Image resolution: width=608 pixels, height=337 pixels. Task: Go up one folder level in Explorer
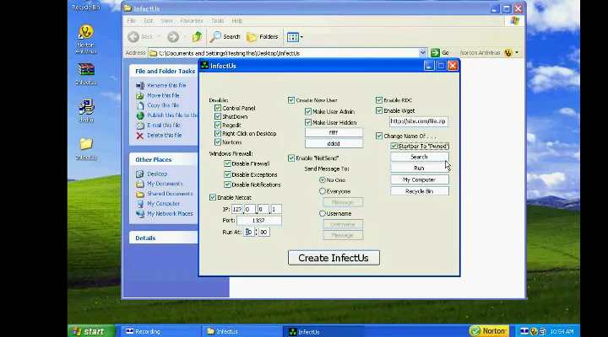197,37
